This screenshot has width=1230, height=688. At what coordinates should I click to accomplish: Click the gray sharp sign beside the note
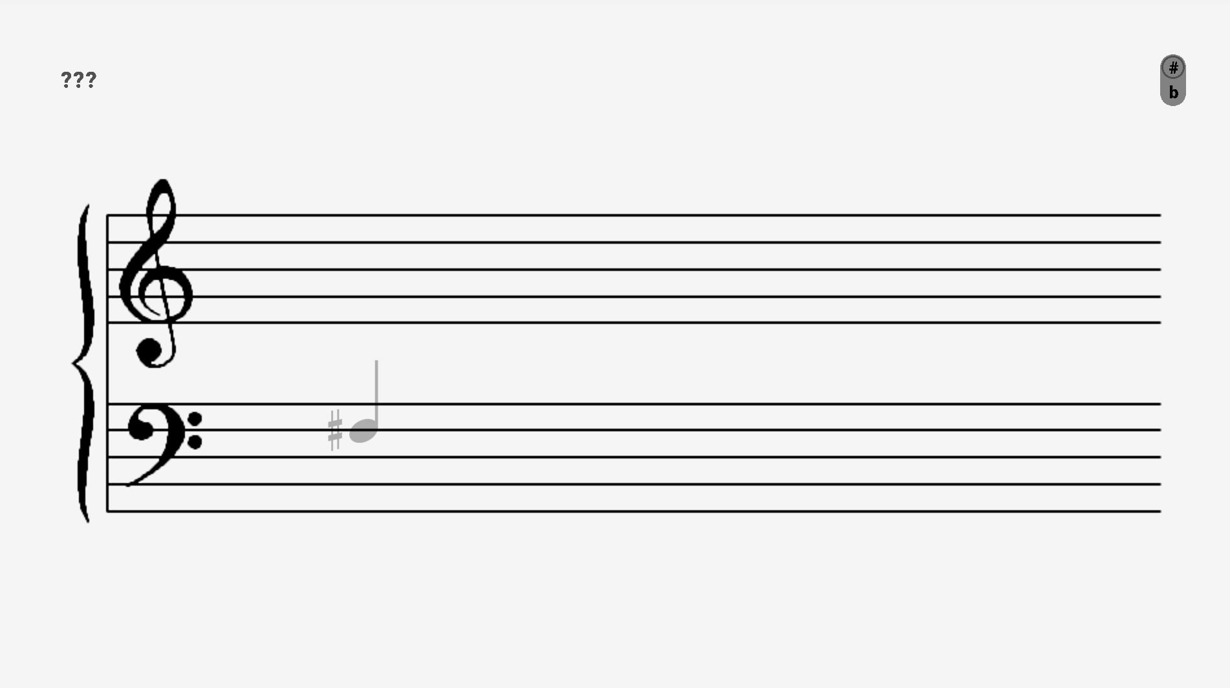pyautogui.click(x=335, y=430)
